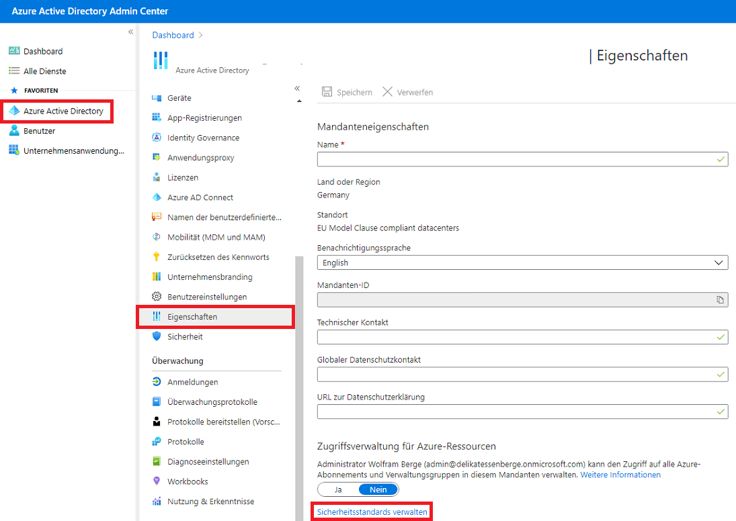Open the Benachrichtigungssprache dropdown
Screen dimensions: 736x521
(522, 263)
